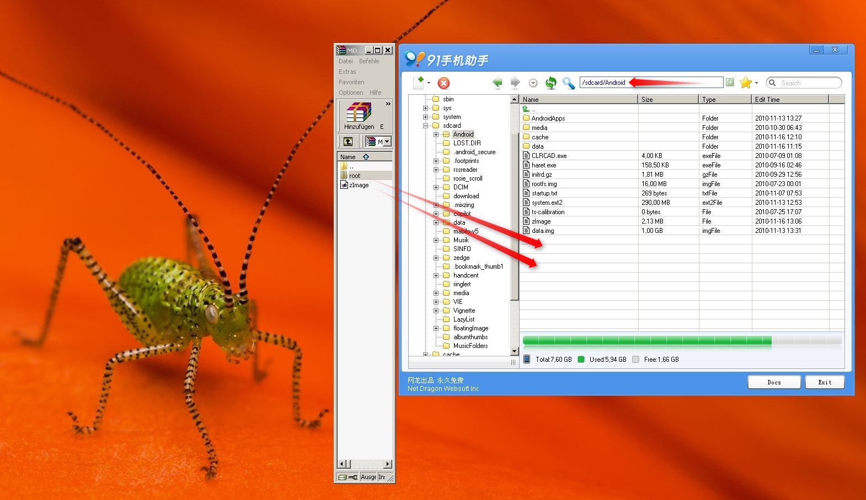
Task: Refresh the file list with green arrows icon
Action: pos(550,83)
